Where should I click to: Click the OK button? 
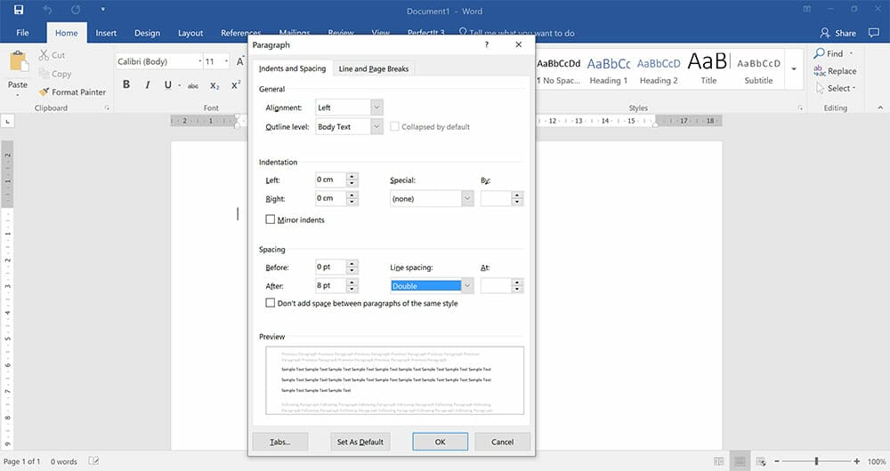tap(440, 442)
